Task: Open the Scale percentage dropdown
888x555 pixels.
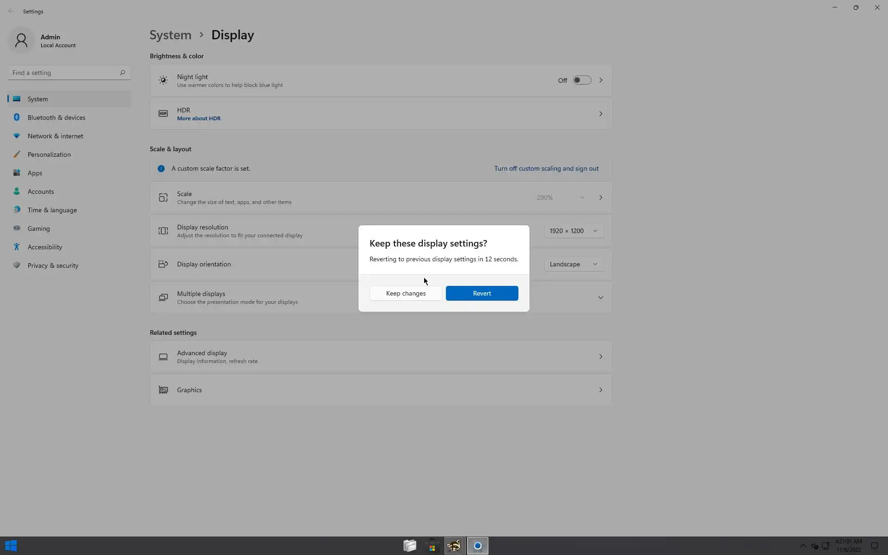Action: pyautogui.click(x=560, y=197)
